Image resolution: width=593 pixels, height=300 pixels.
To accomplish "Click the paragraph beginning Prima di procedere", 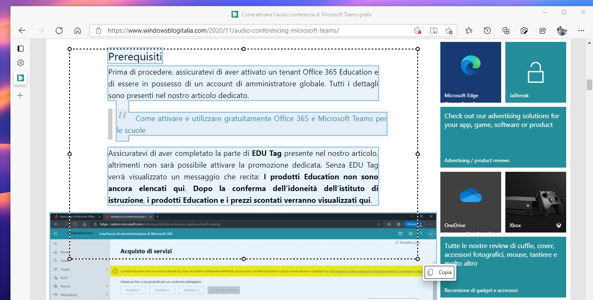I will [x=243, y=83].
